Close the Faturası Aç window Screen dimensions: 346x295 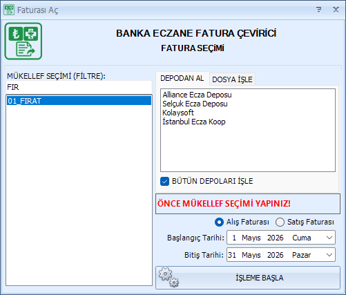336,10
